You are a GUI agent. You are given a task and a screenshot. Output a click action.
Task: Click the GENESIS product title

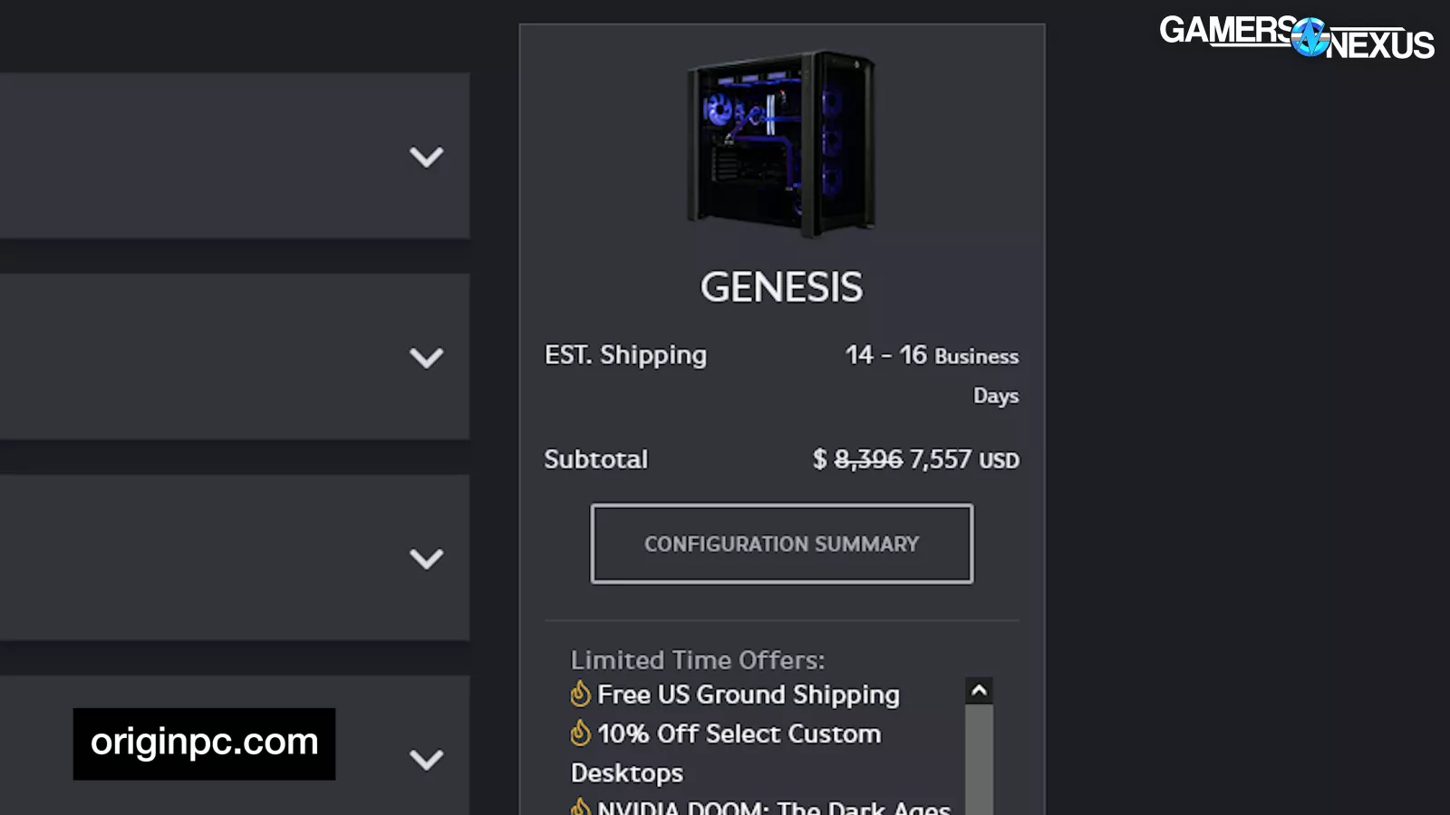(x=781, y=287)
